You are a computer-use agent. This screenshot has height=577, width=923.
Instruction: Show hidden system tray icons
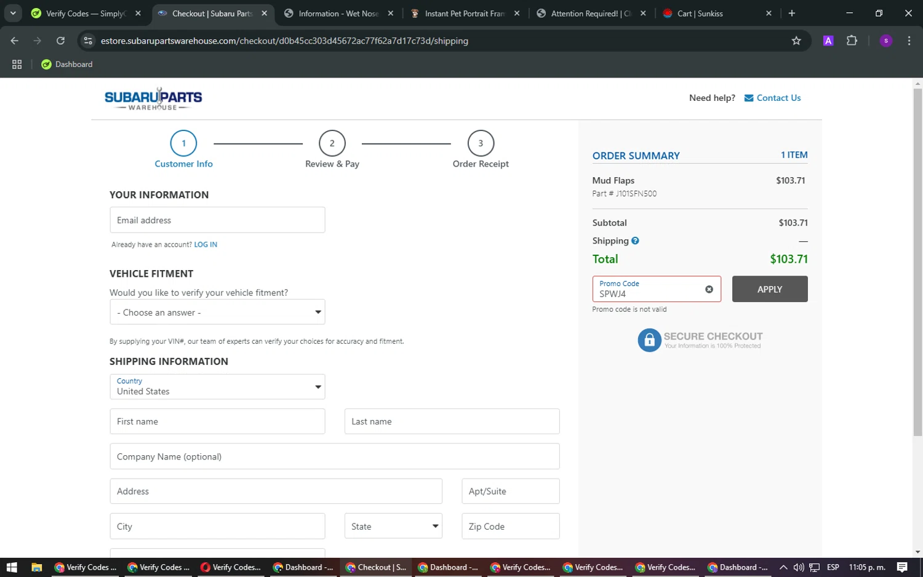783,567
